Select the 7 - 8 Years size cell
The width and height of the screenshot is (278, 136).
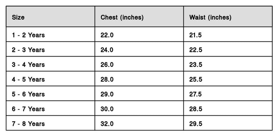(x=50, y=123)
